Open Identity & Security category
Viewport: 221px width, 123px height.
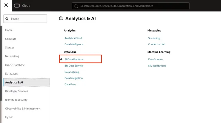click(x=16, y=100)
